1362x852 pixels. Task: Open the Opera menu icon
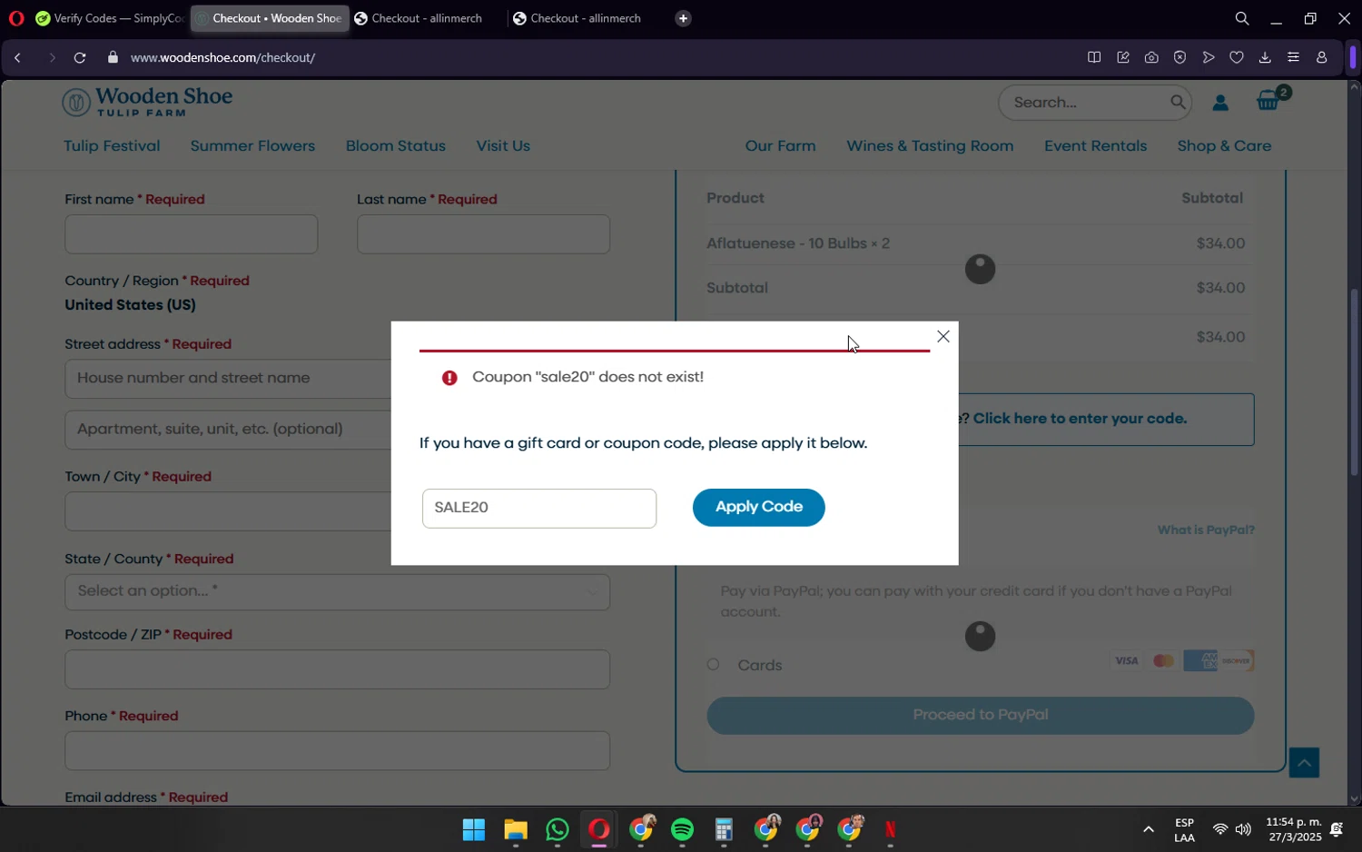coord(15,18)
